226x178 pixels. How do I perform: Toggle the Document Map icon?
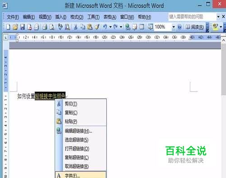click(x=150, y=27)
